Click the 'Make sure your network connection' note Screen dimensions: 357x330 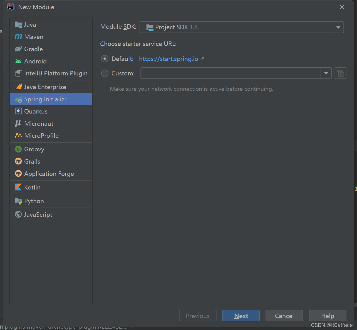point(192,89)
